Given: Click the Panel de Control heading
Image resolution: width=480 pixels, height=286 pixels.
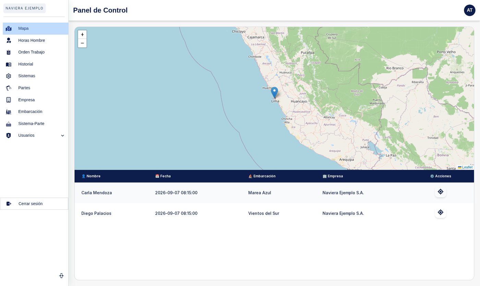Looking at the screenshot, I should click(100, 10).
